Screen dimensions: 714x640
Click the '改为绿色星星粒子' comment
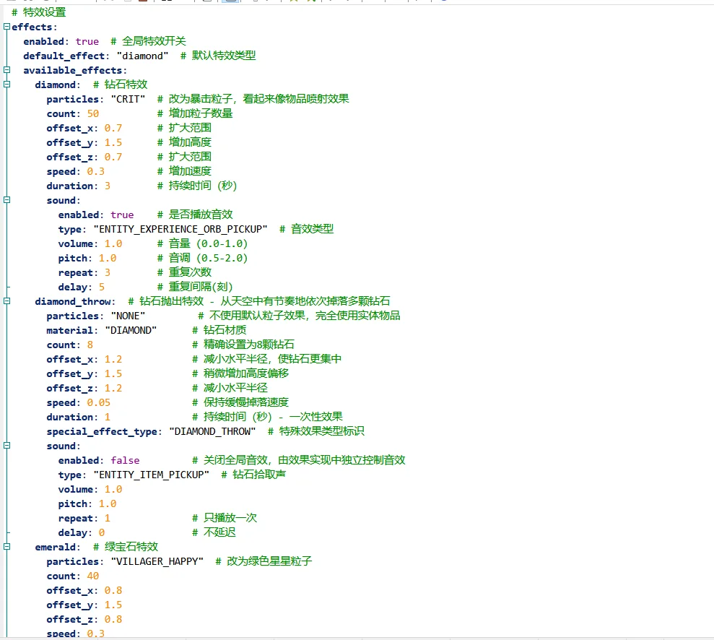coord(269,561)
